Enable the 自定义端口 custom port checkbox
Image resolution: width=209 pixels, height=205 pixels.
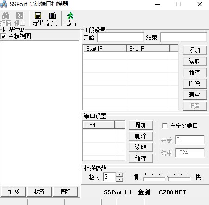tap(165, 126)
